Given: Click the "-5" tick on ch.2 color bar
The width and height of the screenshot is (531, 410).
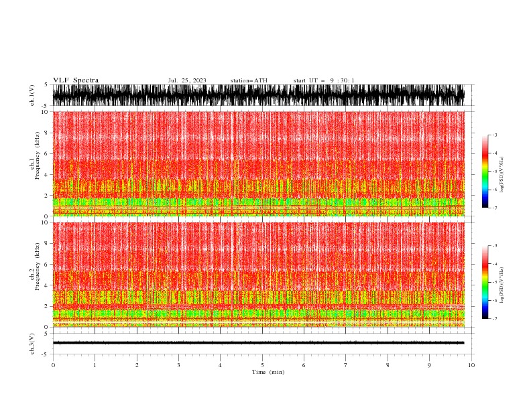Looking at the screenshot, I should point(495,282).
